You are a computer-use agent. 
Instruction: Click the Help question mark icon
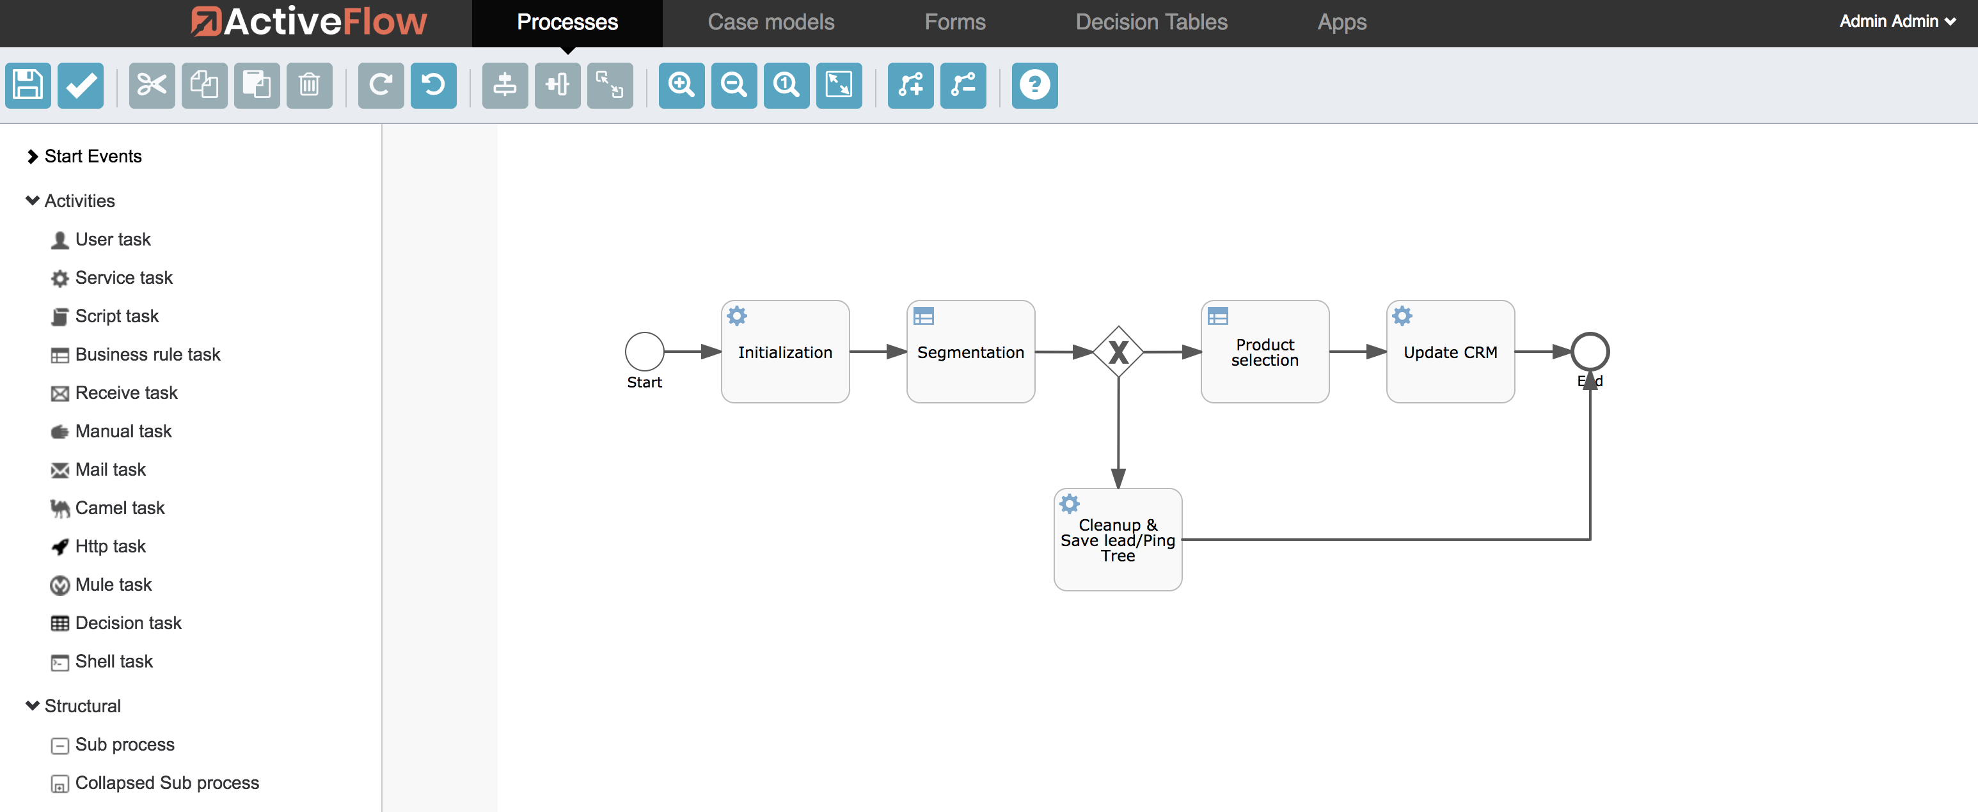point(1034,85)
